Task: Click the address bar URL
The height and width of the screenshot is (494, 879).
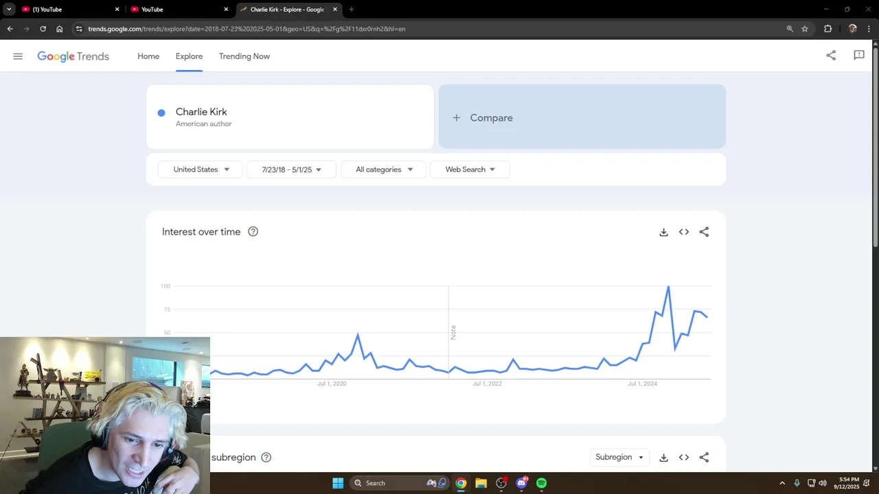Action: (247, 29)
